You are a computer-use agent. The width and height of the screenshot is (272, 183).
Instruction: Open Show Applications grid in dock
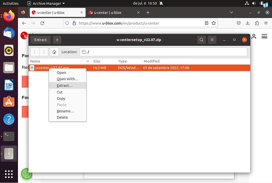pos(9,174)
